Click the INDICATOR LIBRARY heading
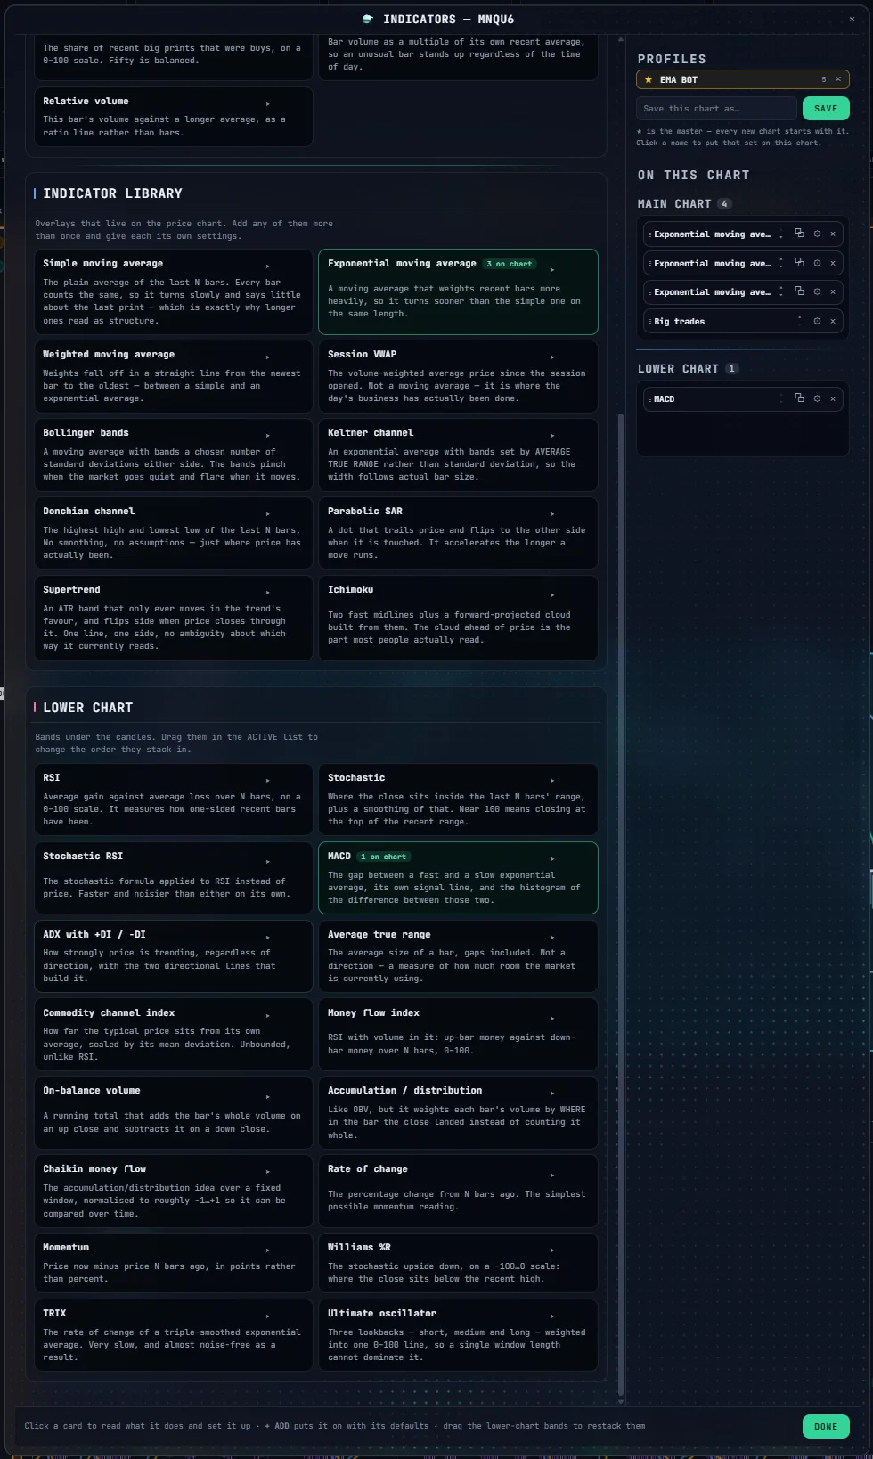This screenshot has width=873, height=1459. click(112, 193)
